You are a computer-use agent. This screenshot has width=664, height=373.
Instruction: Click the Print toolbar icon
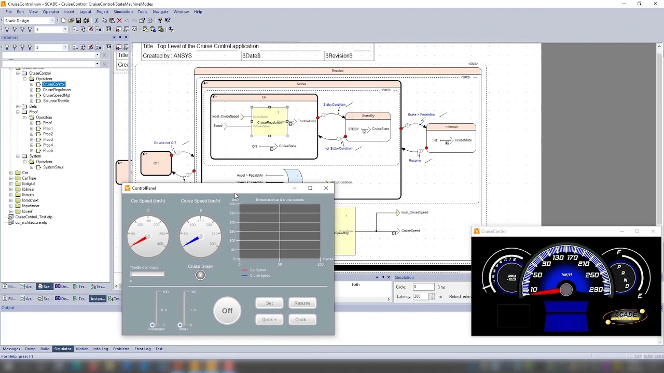[149, 20]
